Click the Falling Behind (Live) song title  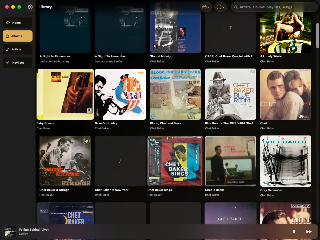point(34,230)
